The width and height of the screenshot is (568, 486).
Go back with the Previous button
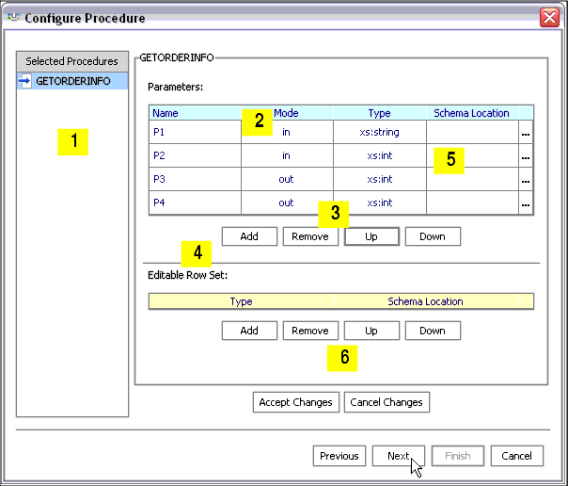point(339,456)
